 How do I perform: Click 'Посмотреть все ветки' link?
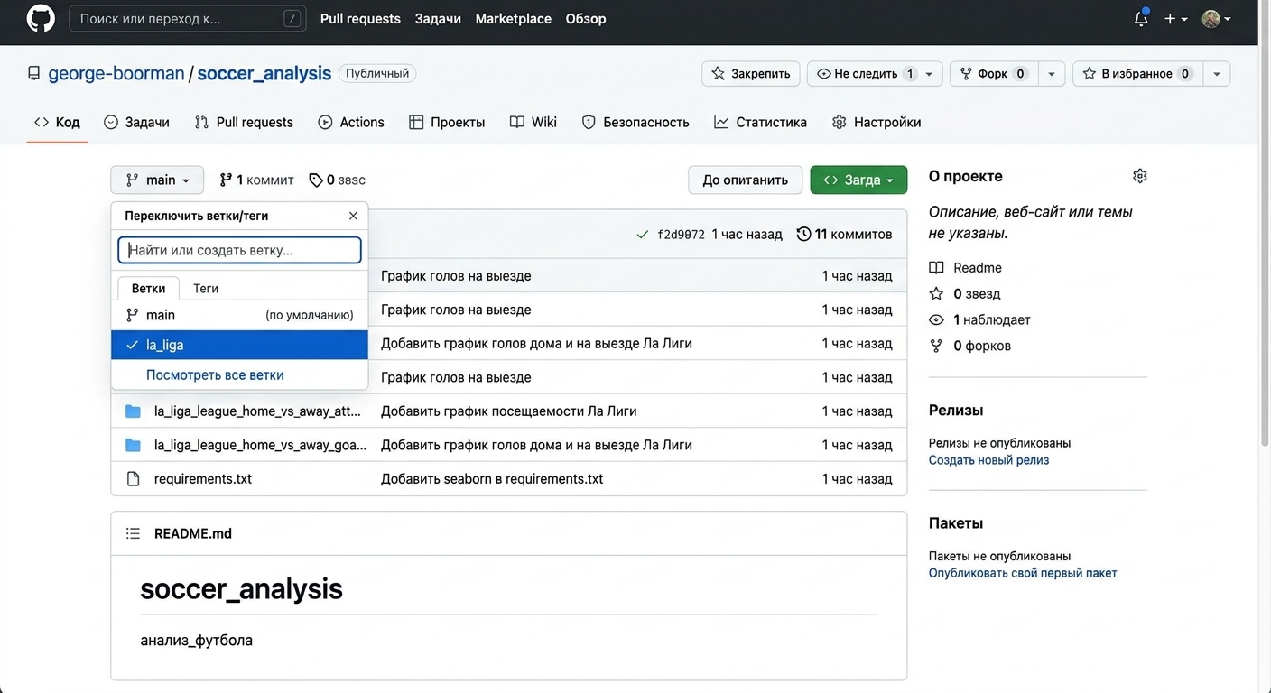pos(215,374)
